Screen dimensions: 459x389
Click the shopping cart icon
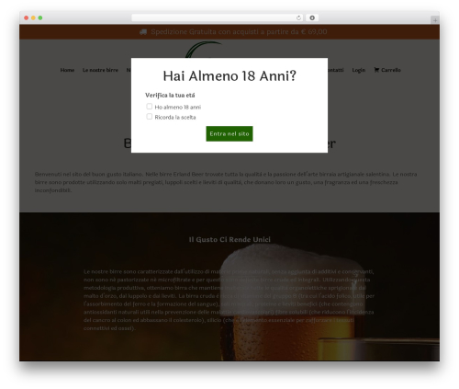376,70
